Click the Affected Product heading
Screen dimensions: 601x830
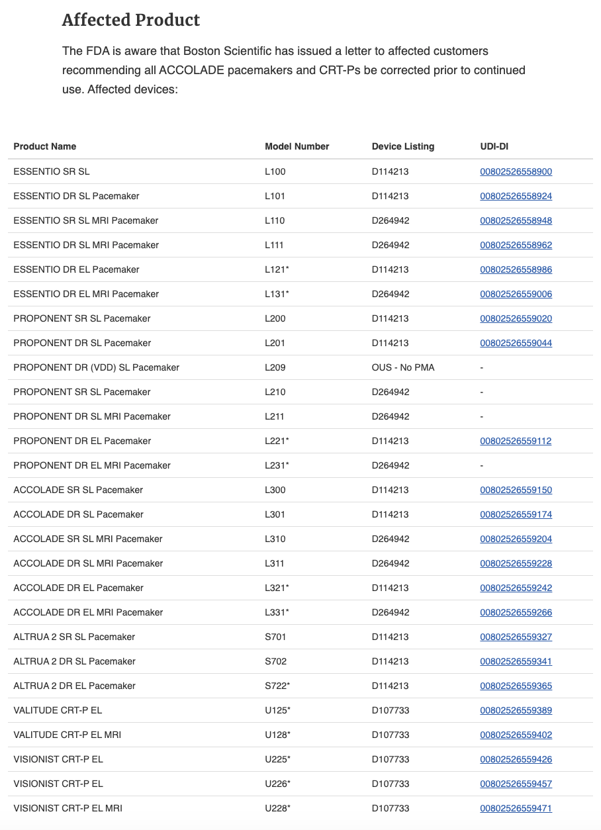[131, 20]
